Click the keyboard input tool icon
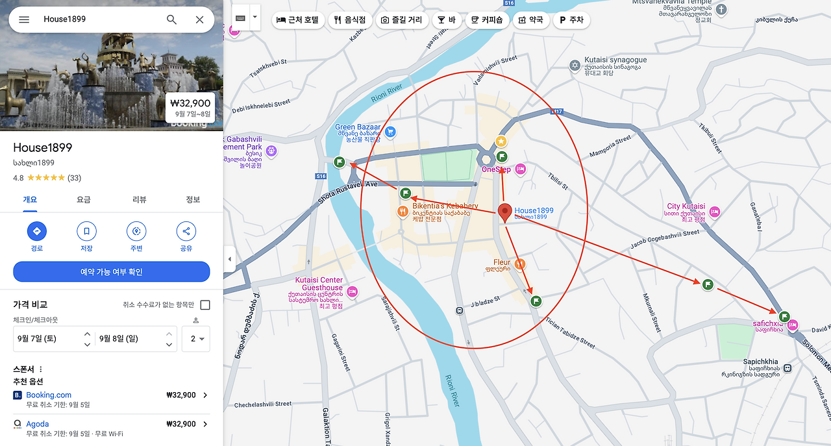 click(240, 18)
